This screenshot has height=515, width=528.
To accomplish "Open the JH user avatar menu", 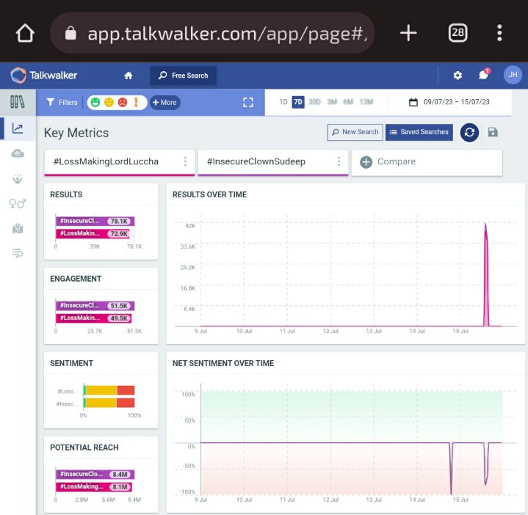I will [x=513, y=75].
